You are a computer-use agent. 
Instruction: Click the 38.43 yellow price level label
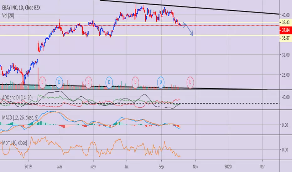pyautogui.click(x=285, y=23)
